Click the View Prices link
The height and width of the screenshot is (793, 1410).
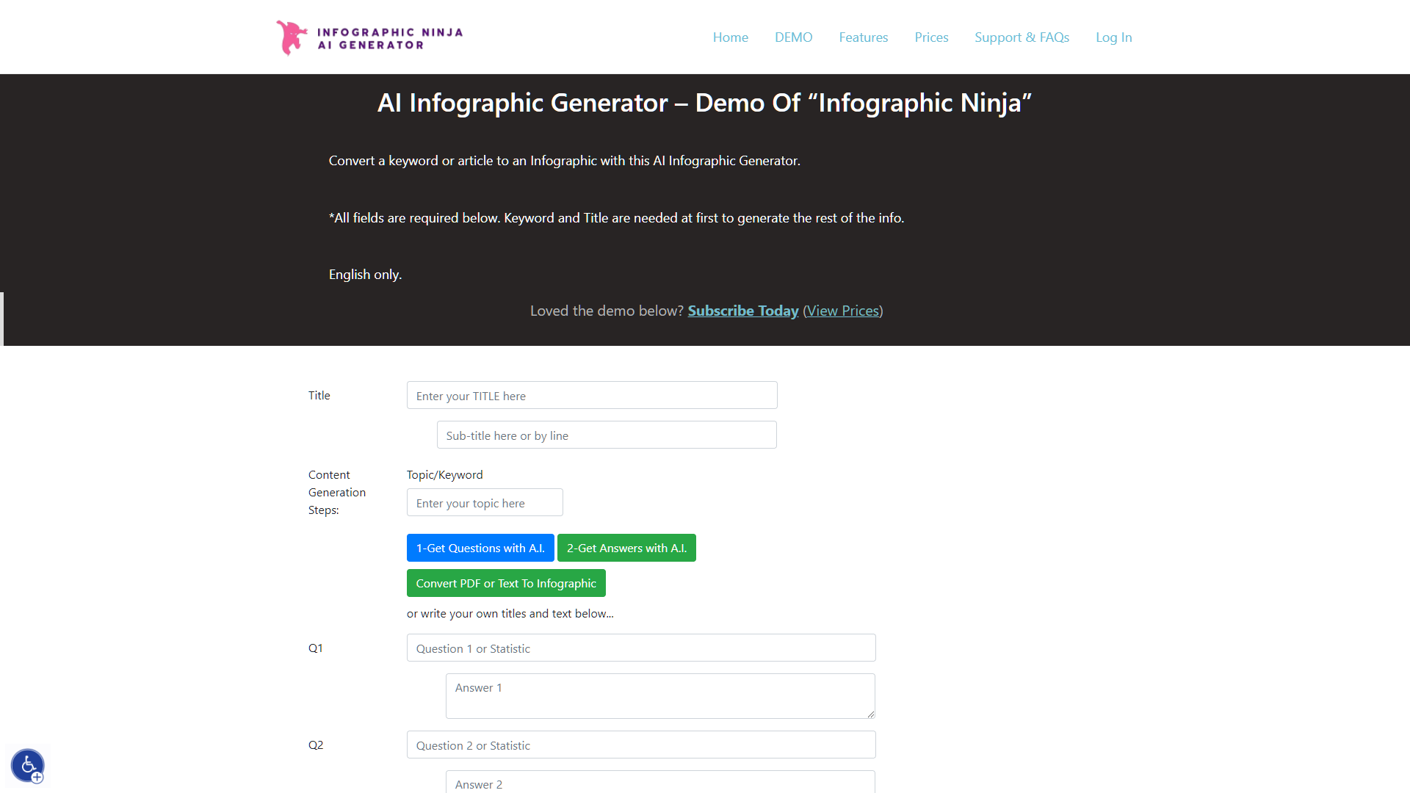tap(842, 311)
